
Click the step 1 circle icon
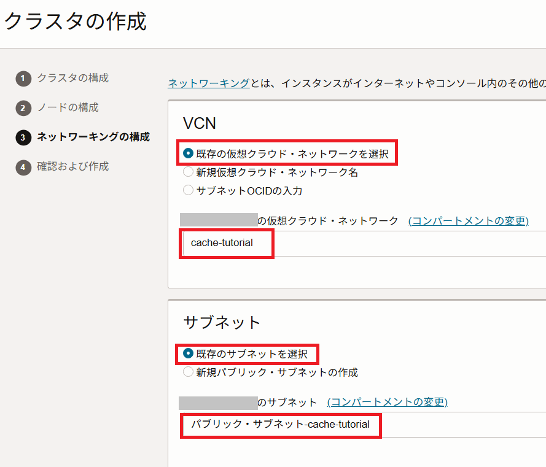pos(23,79)
